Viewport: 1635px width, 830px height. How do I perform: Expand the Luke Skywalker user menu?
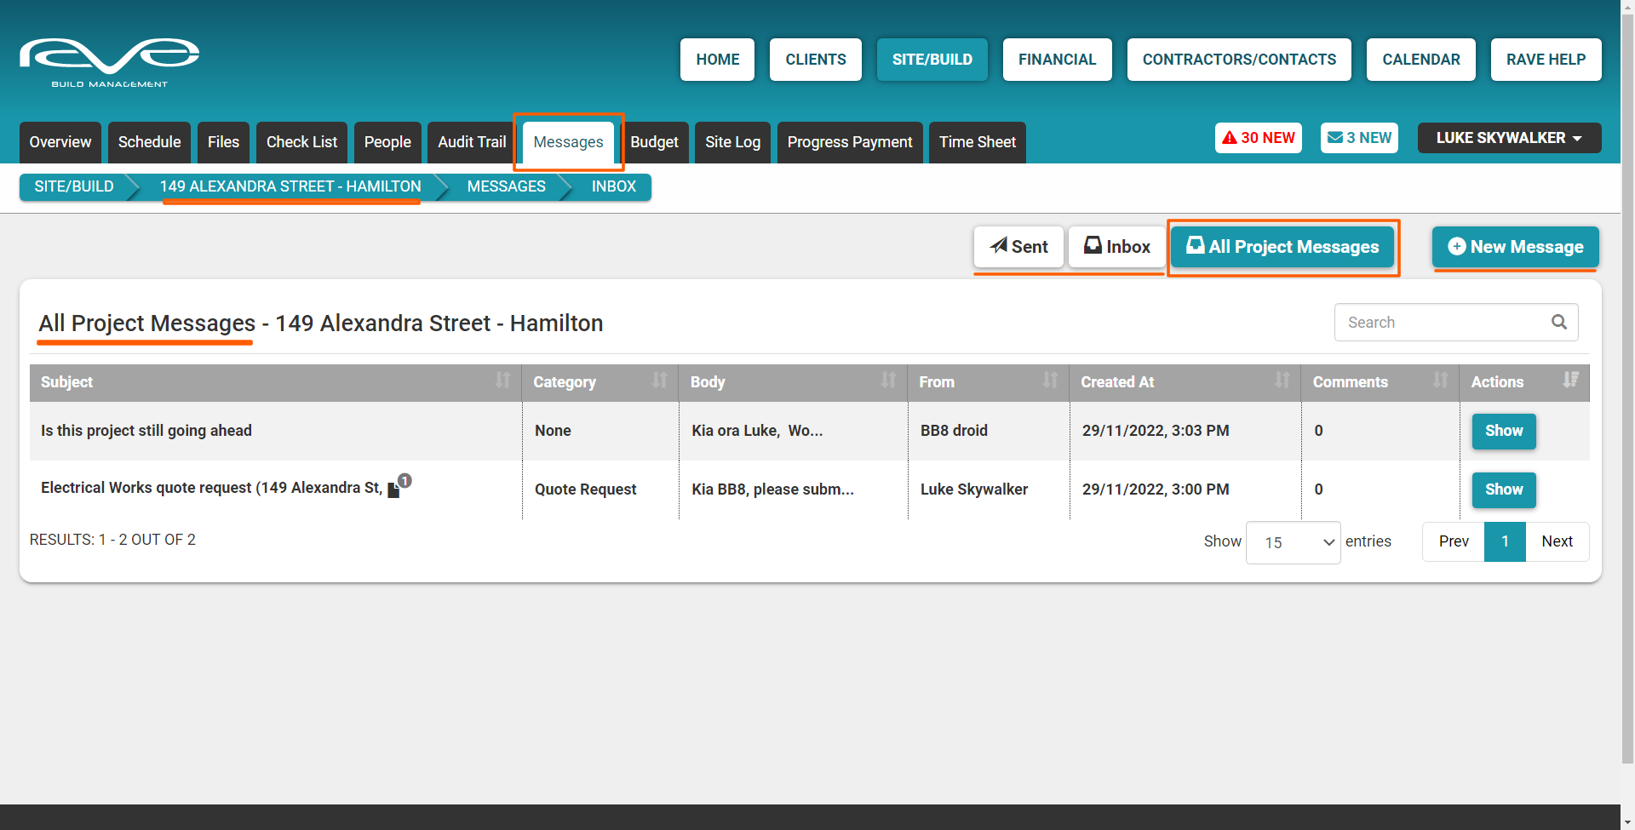1508,138
